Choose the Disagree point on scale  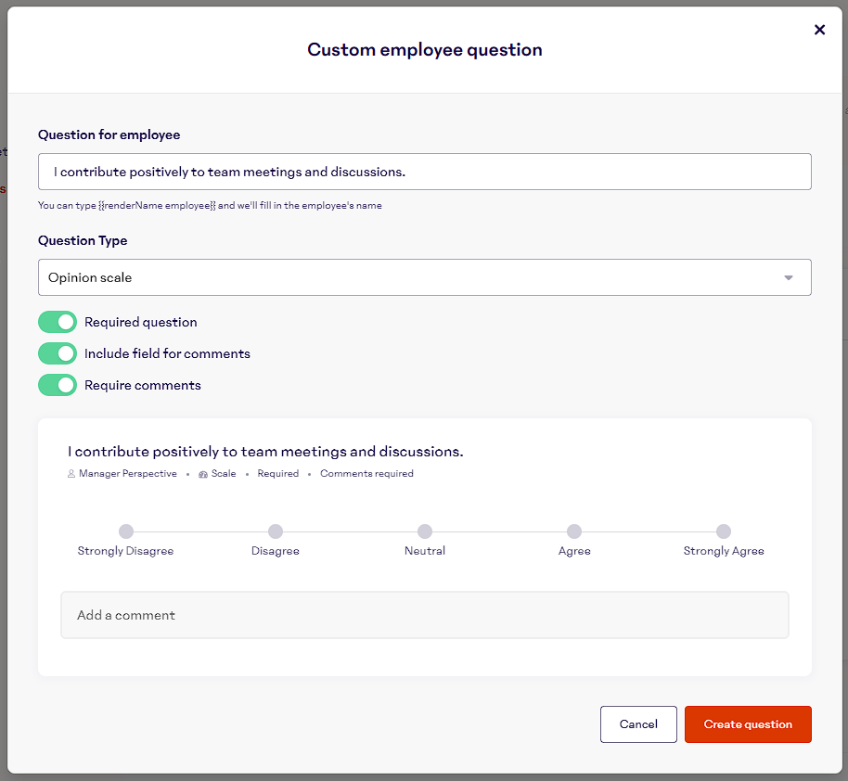pyautogui.click(x=276, y=531)
